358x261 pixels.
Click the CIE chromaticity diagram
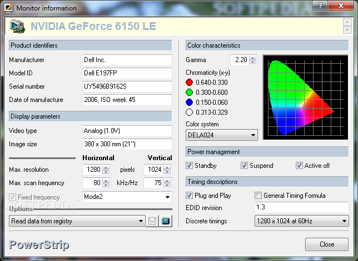(306, 97)
